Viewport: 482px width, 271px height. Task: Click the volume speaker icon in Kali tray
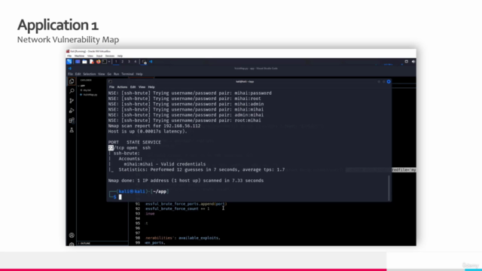[x=413, y=62]
